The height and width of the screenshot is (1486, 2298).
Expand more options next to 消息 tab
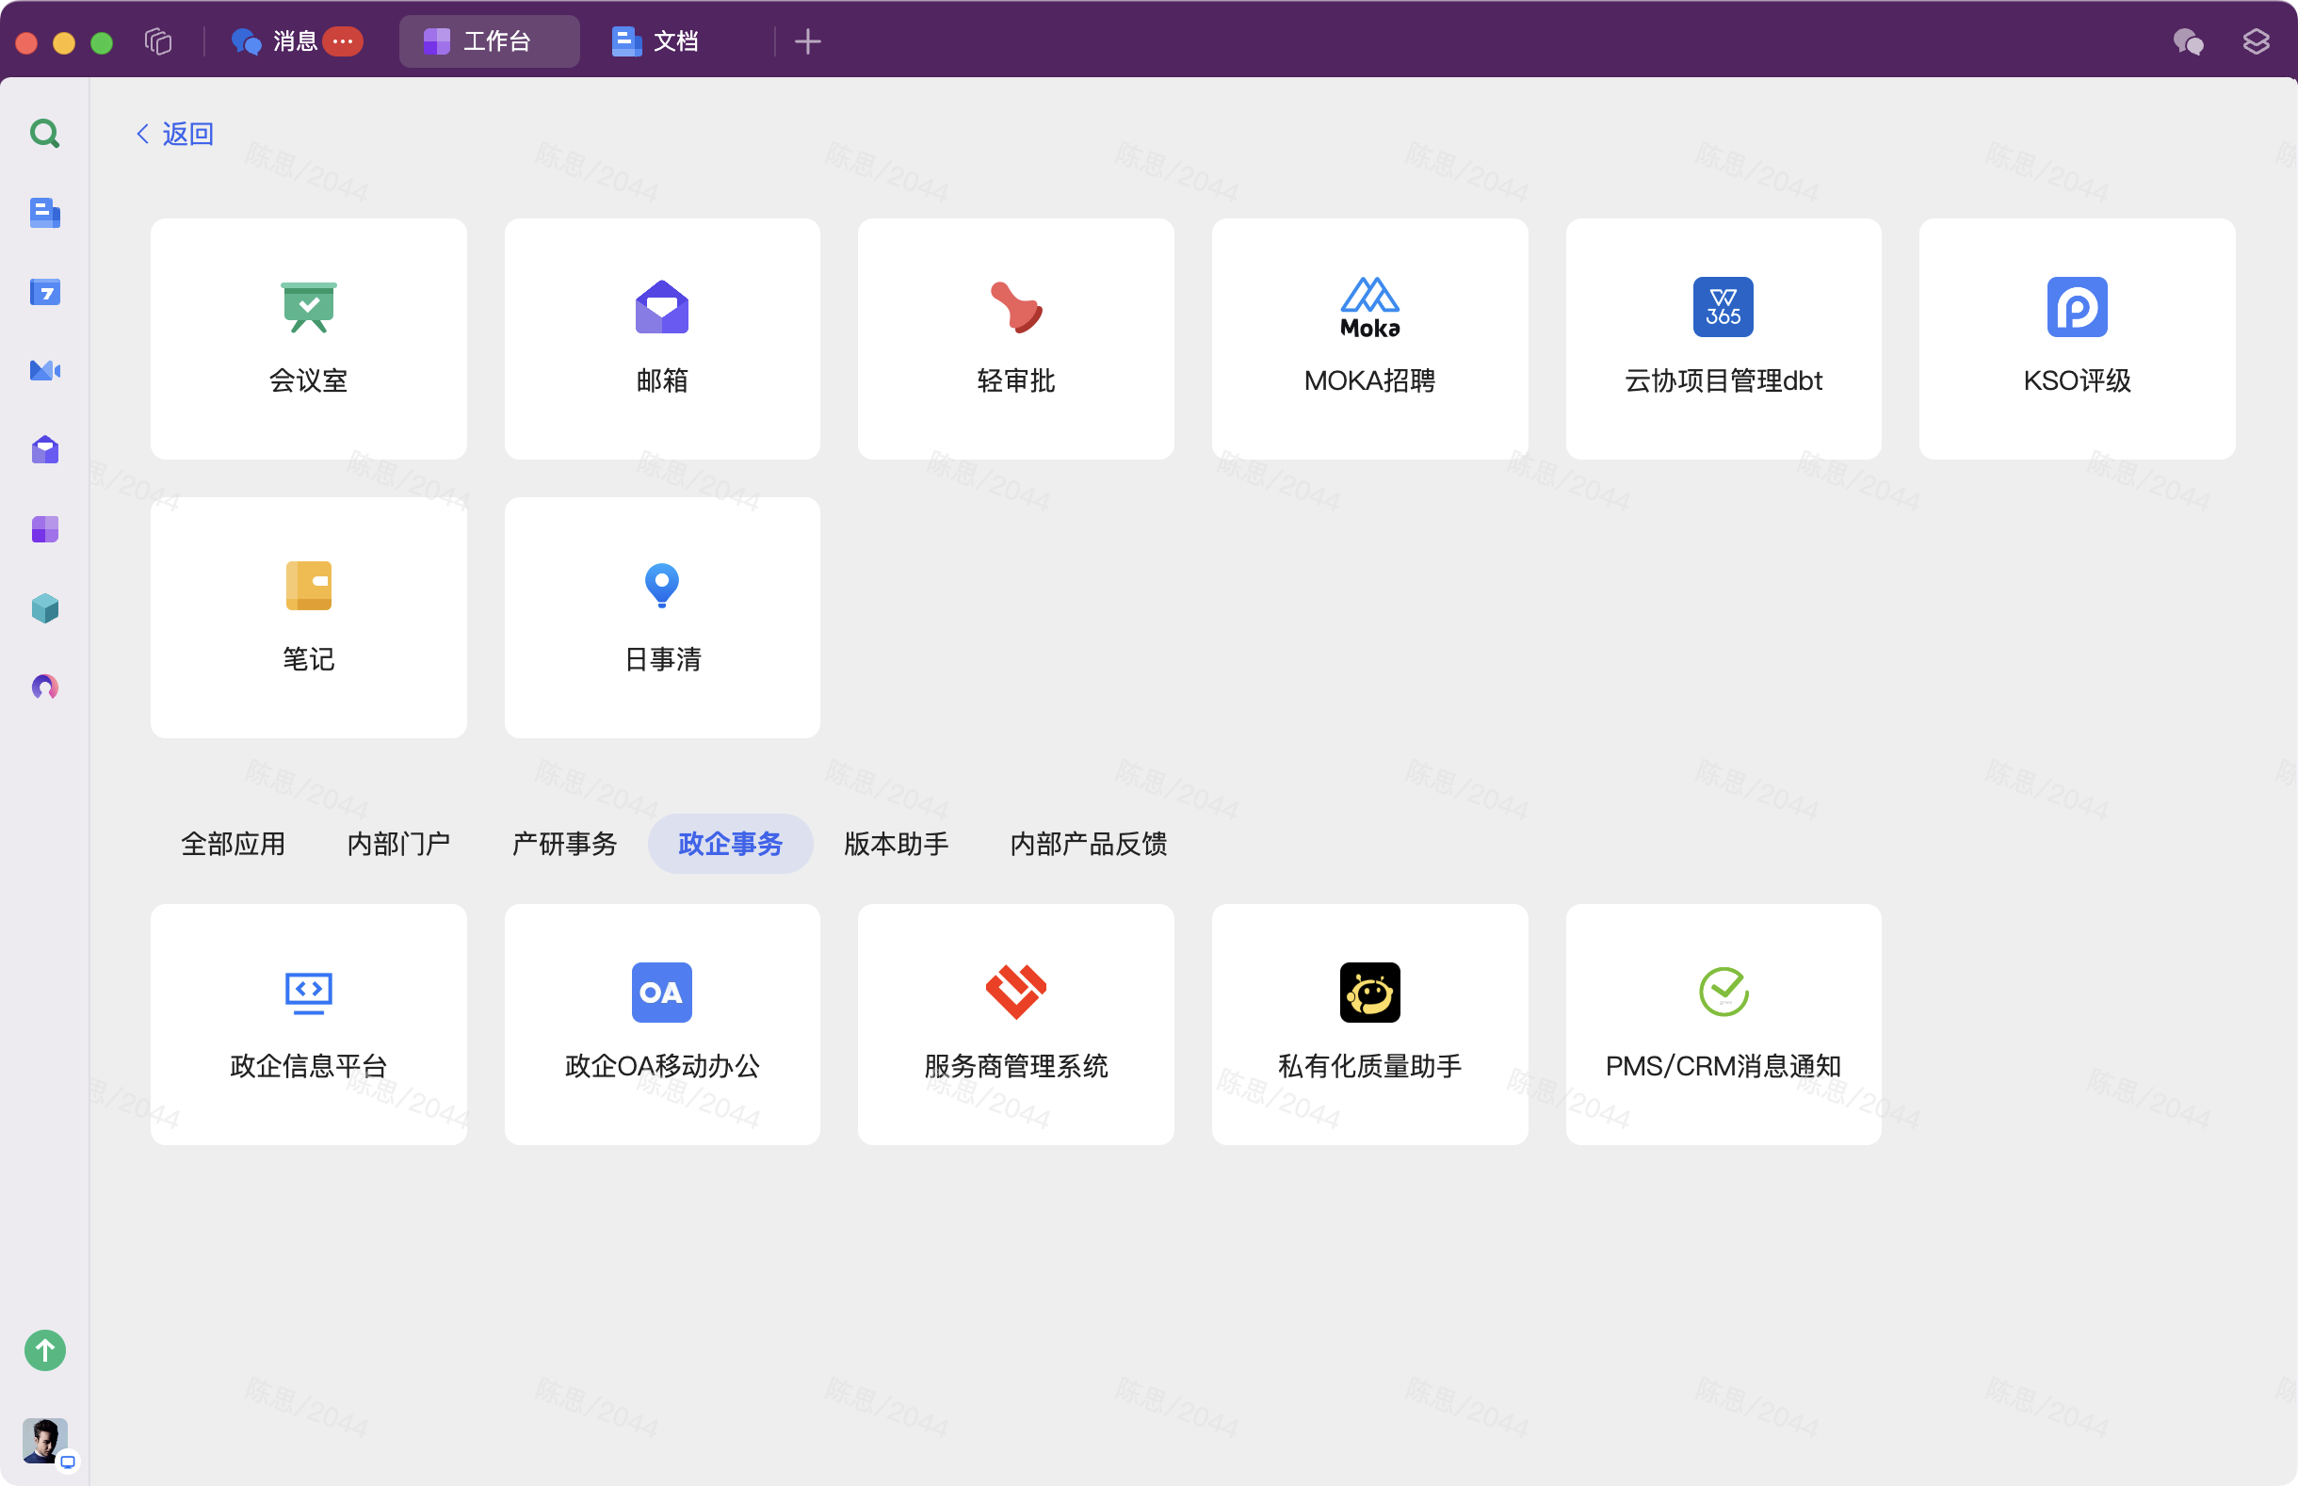341,41
